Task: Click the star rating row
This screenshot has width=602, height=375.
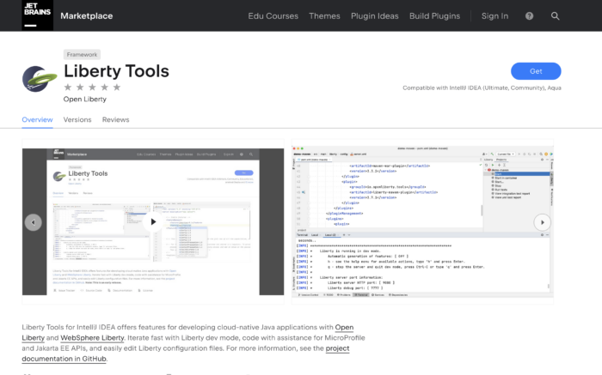Action: [x=92, y=88]
